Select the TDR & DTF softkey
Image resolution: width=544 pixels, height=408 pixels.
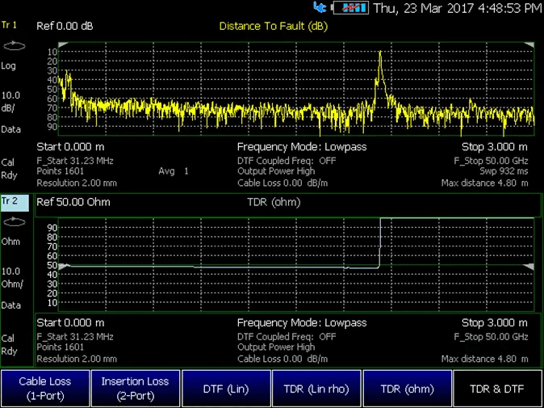pyautogui.click(x=497, y=389)
